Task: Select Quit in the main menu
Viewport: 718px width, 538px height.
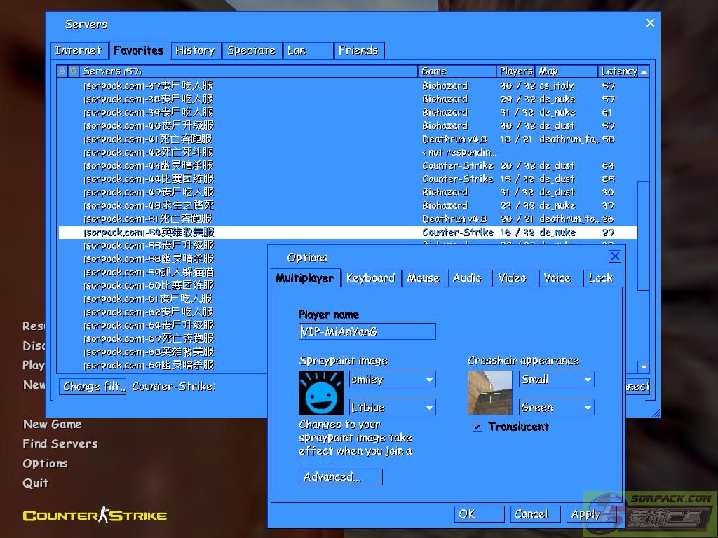Action: pyautogui.click(x=36, y=483)
